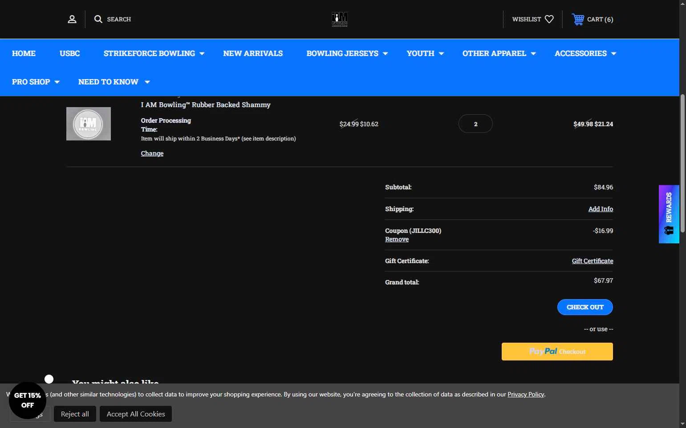This screenshot has height=428, width=686.
Task: Click the subtotal $84.96 value
Action: point(603,187)
